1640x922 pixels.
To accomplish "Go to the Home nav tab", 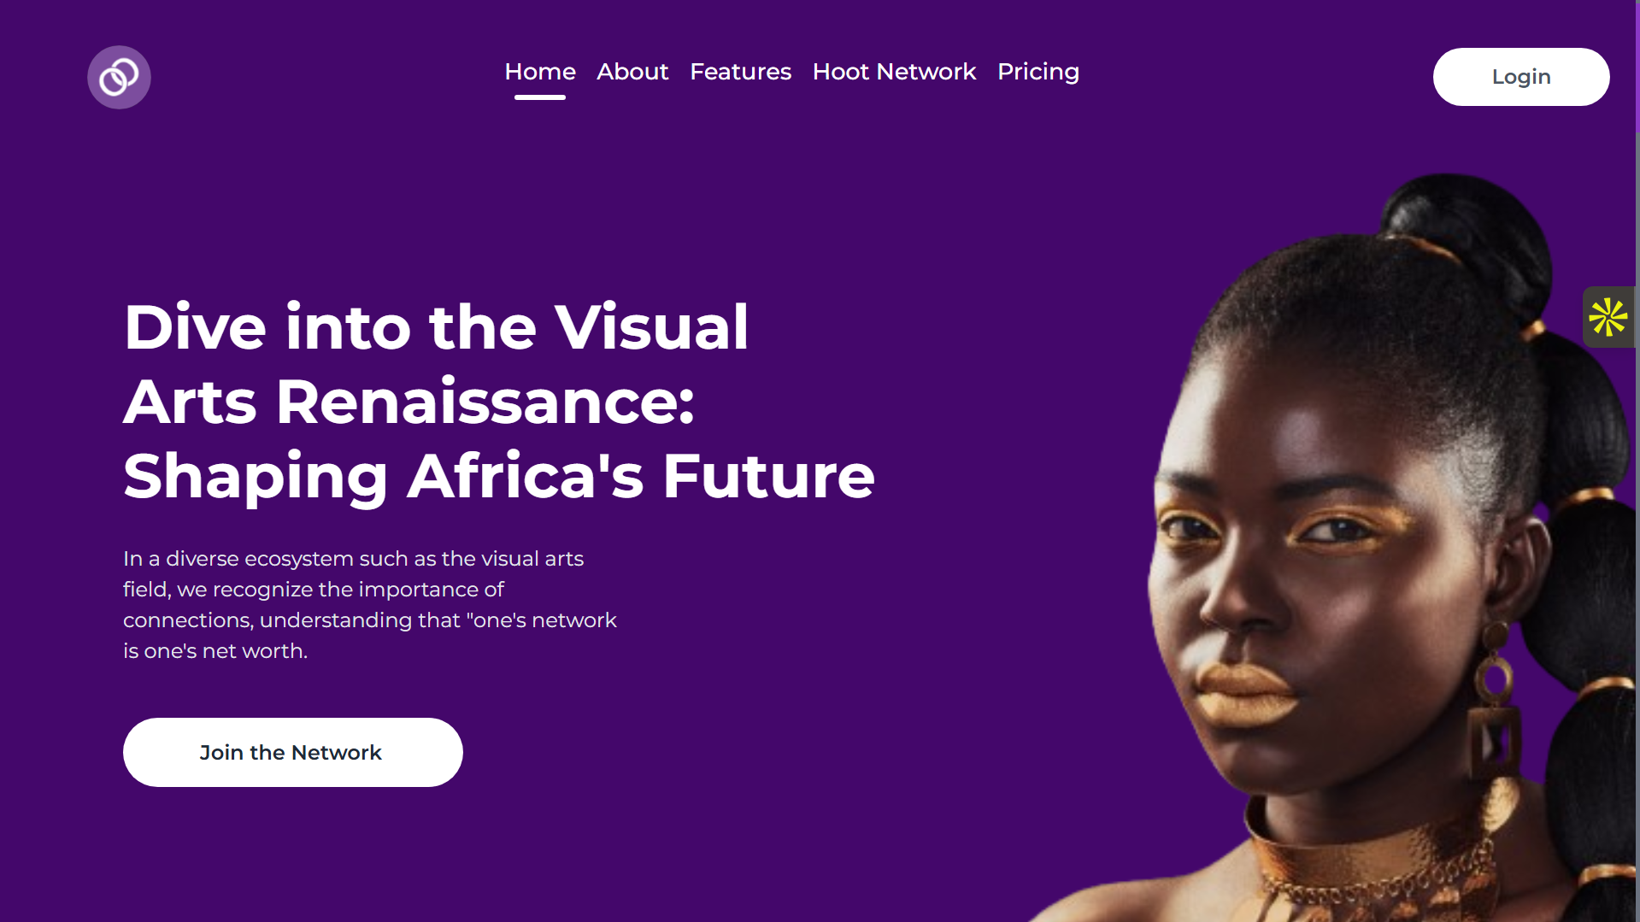I will coord(540,72).
